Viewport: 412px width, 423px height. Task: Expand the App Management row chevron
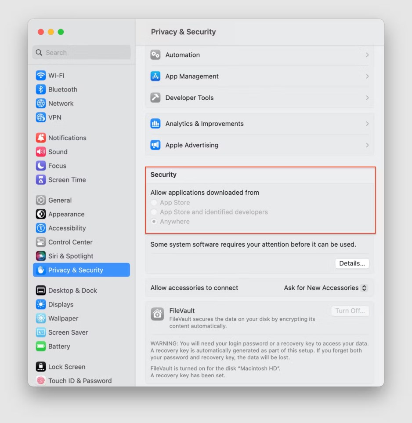(367, 77)
